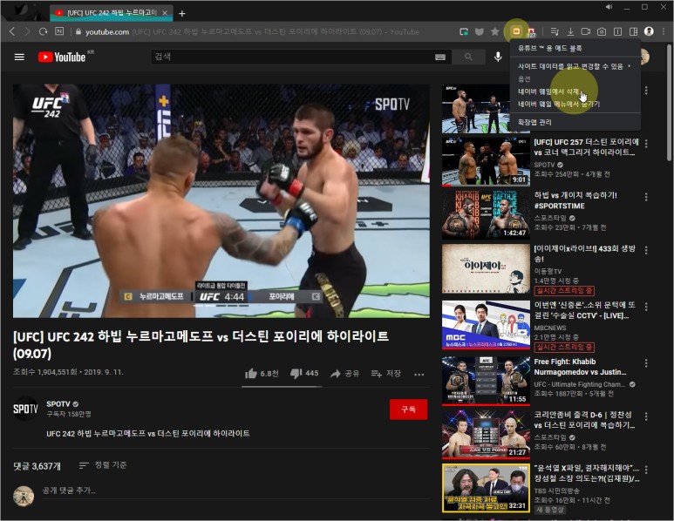This screenshot has height=521, width=674.
Task: Click the 공개 댓글 추가 comment field
Action: (x=235, y=491)
